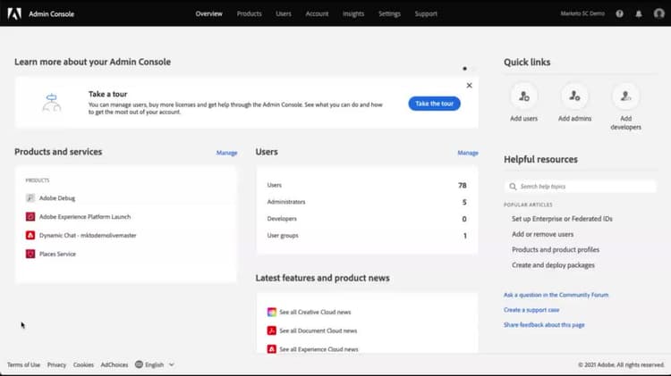This screenshot has height=376, width=671.
Task: Click the Add admins quick link icon
Action: [574, 96]
